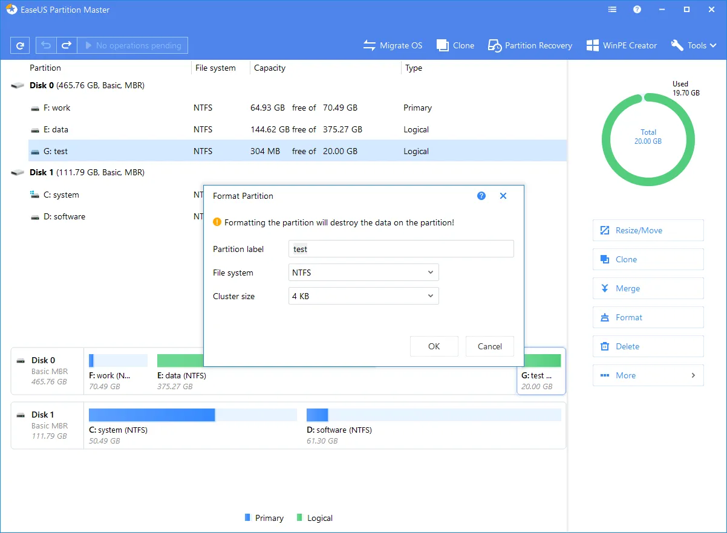Close the Format Partition dialog with X
This screenshot has height=533, width=727.
pos(503,196)
